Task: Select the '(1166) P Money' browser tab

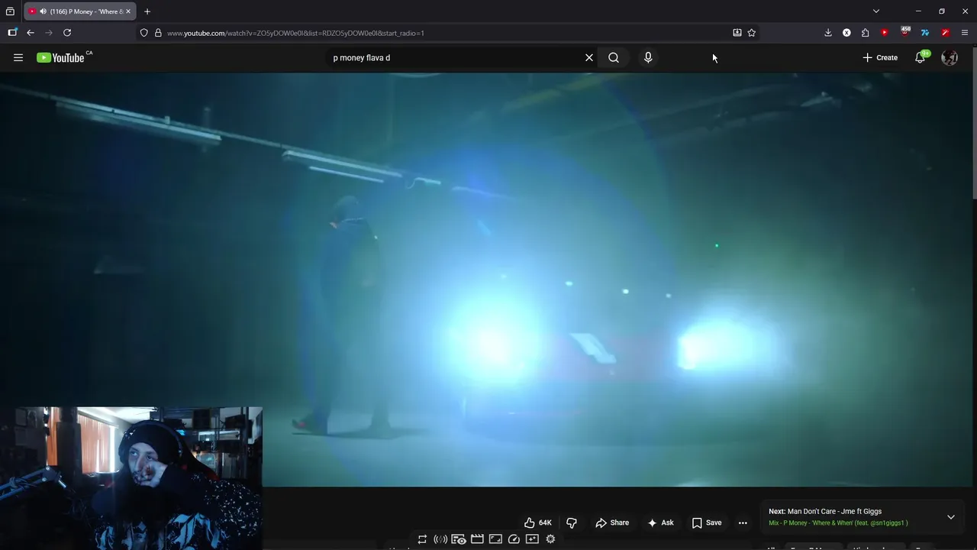Action: [80, 11]
